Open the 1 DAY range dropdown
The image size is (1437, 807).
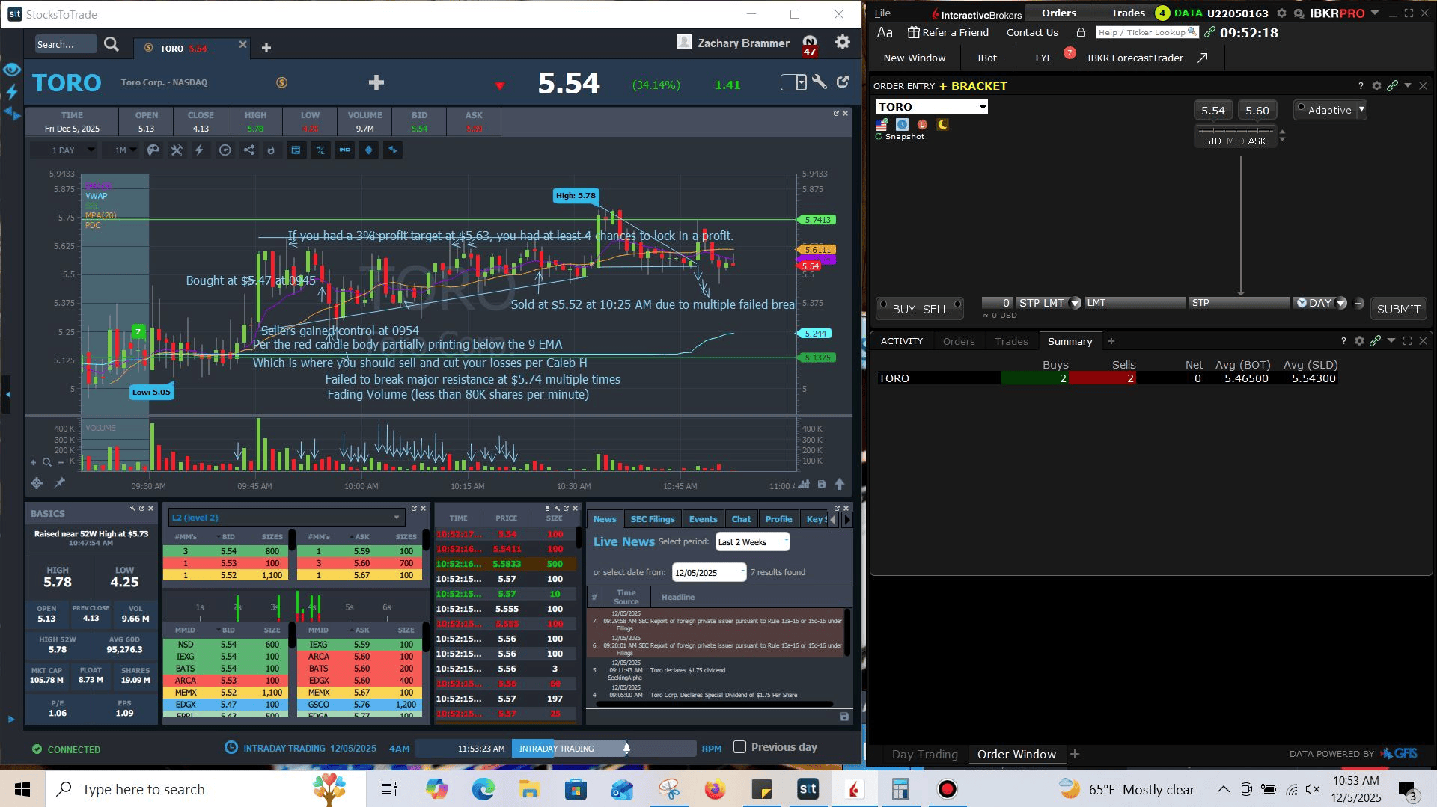[x=64, y=150]
